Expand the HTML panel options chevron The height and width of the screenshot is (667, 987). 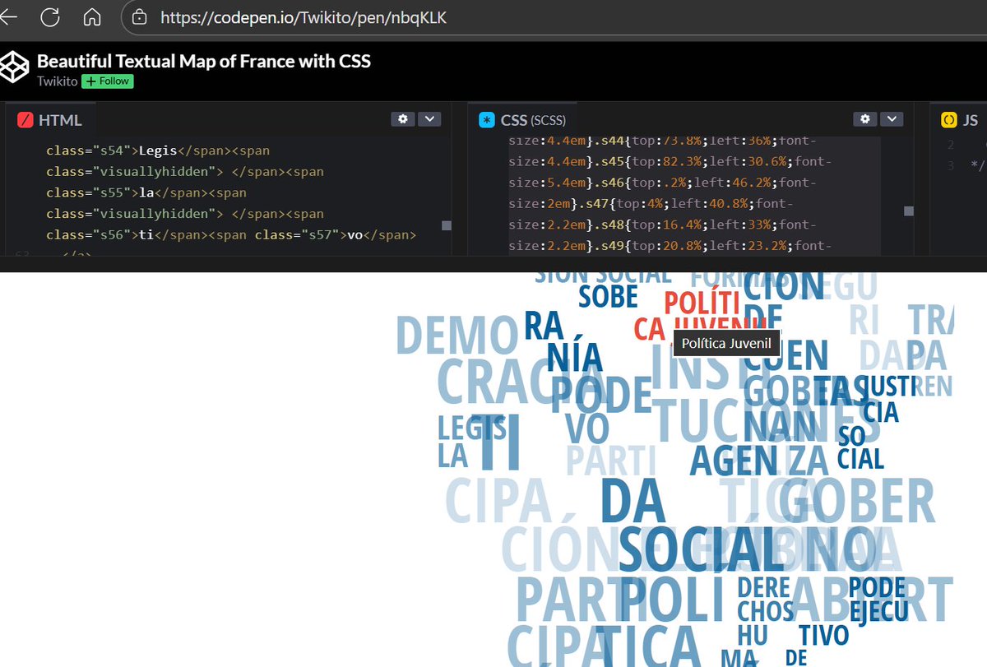tap(429, 118)
